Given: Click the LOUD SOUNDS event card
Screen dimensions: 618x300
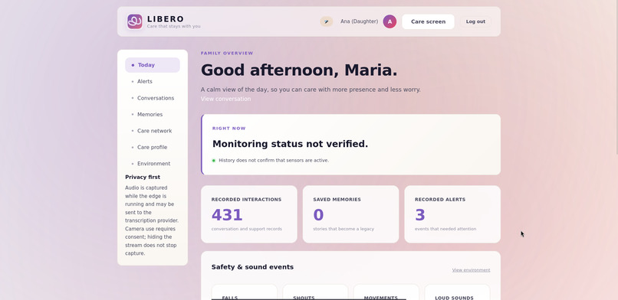Looking at the screenshot, I should [457, 292].
